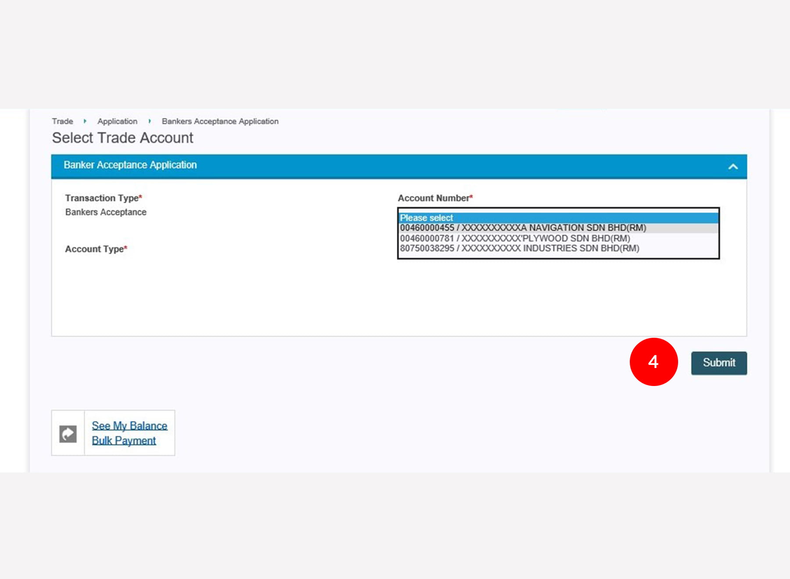Click the Account Number field label

pyautogui.click(x=435, y=198)
